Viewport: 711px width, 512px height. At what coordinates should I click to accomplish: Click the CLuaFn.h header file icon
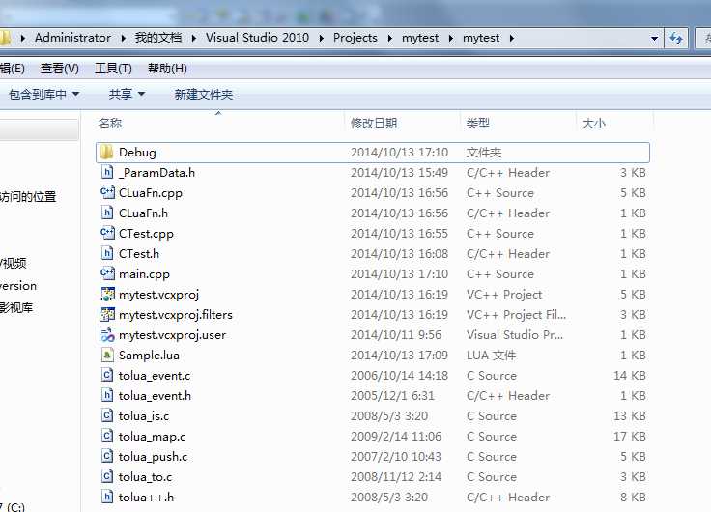[107, 213]
